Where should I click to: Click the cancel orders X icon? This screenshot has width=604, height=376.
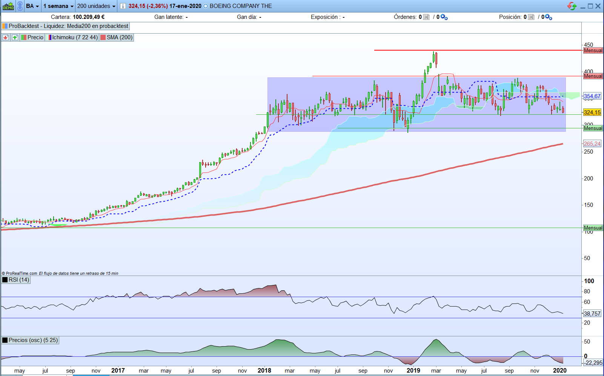point(426,17)
